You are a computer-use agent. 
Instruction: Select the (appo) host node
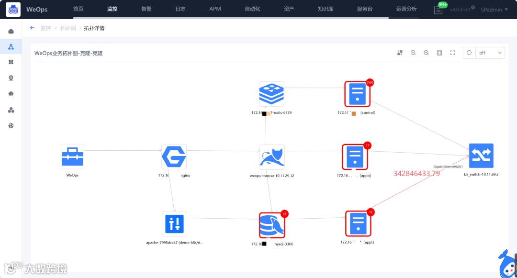(x=355, y=157)
